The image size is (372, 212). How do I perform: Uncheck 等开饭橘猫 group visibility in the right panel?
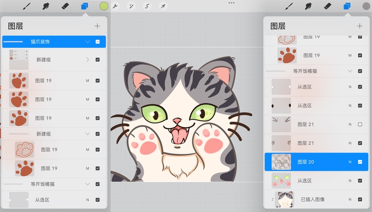(360, 71)
